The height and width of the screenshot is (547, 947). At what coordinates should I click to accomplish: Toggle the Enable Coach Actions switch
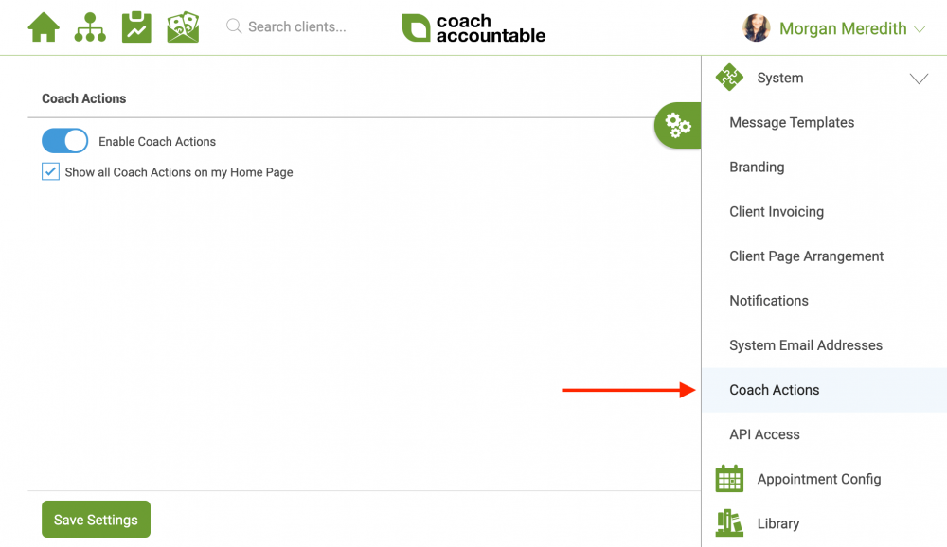pos(64,141)
